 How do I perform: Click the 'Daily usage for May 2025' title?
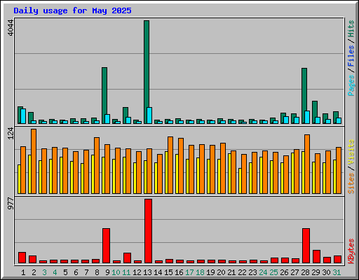pyautogui.click(x=72, y=10)
